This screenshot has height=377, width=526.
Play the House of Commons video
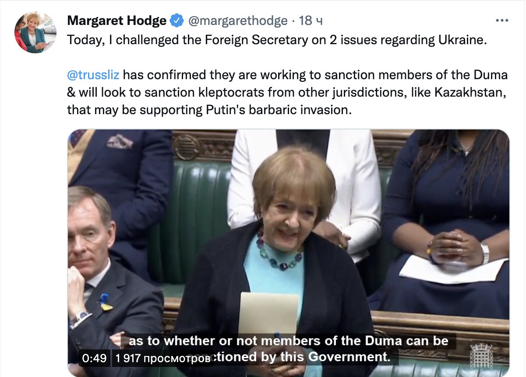tap(289, 253)
